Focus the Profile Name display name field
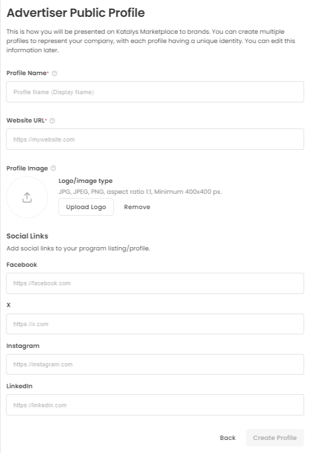Screen dimensions: 312x453 click(x=155, y=92)
